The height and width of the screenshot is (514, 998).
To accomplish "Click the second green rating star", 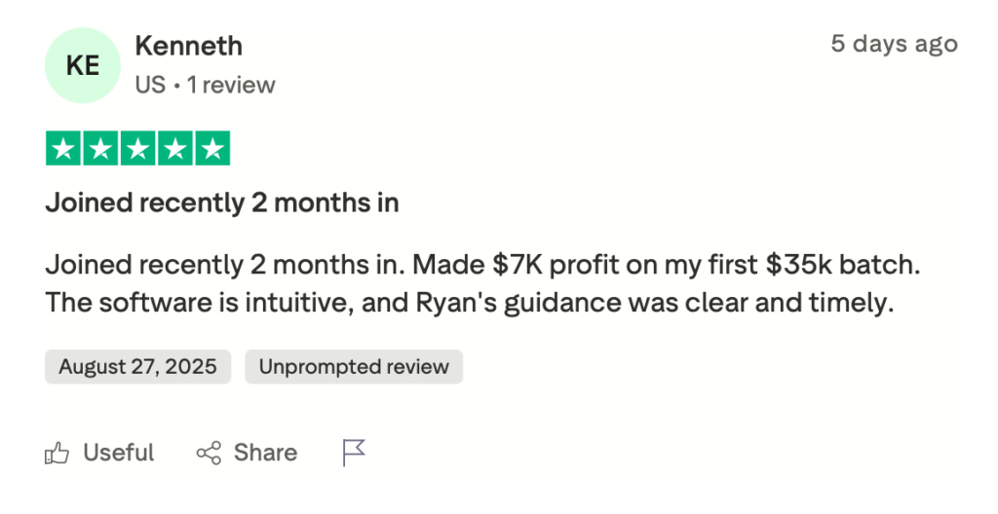I will 101,148.
